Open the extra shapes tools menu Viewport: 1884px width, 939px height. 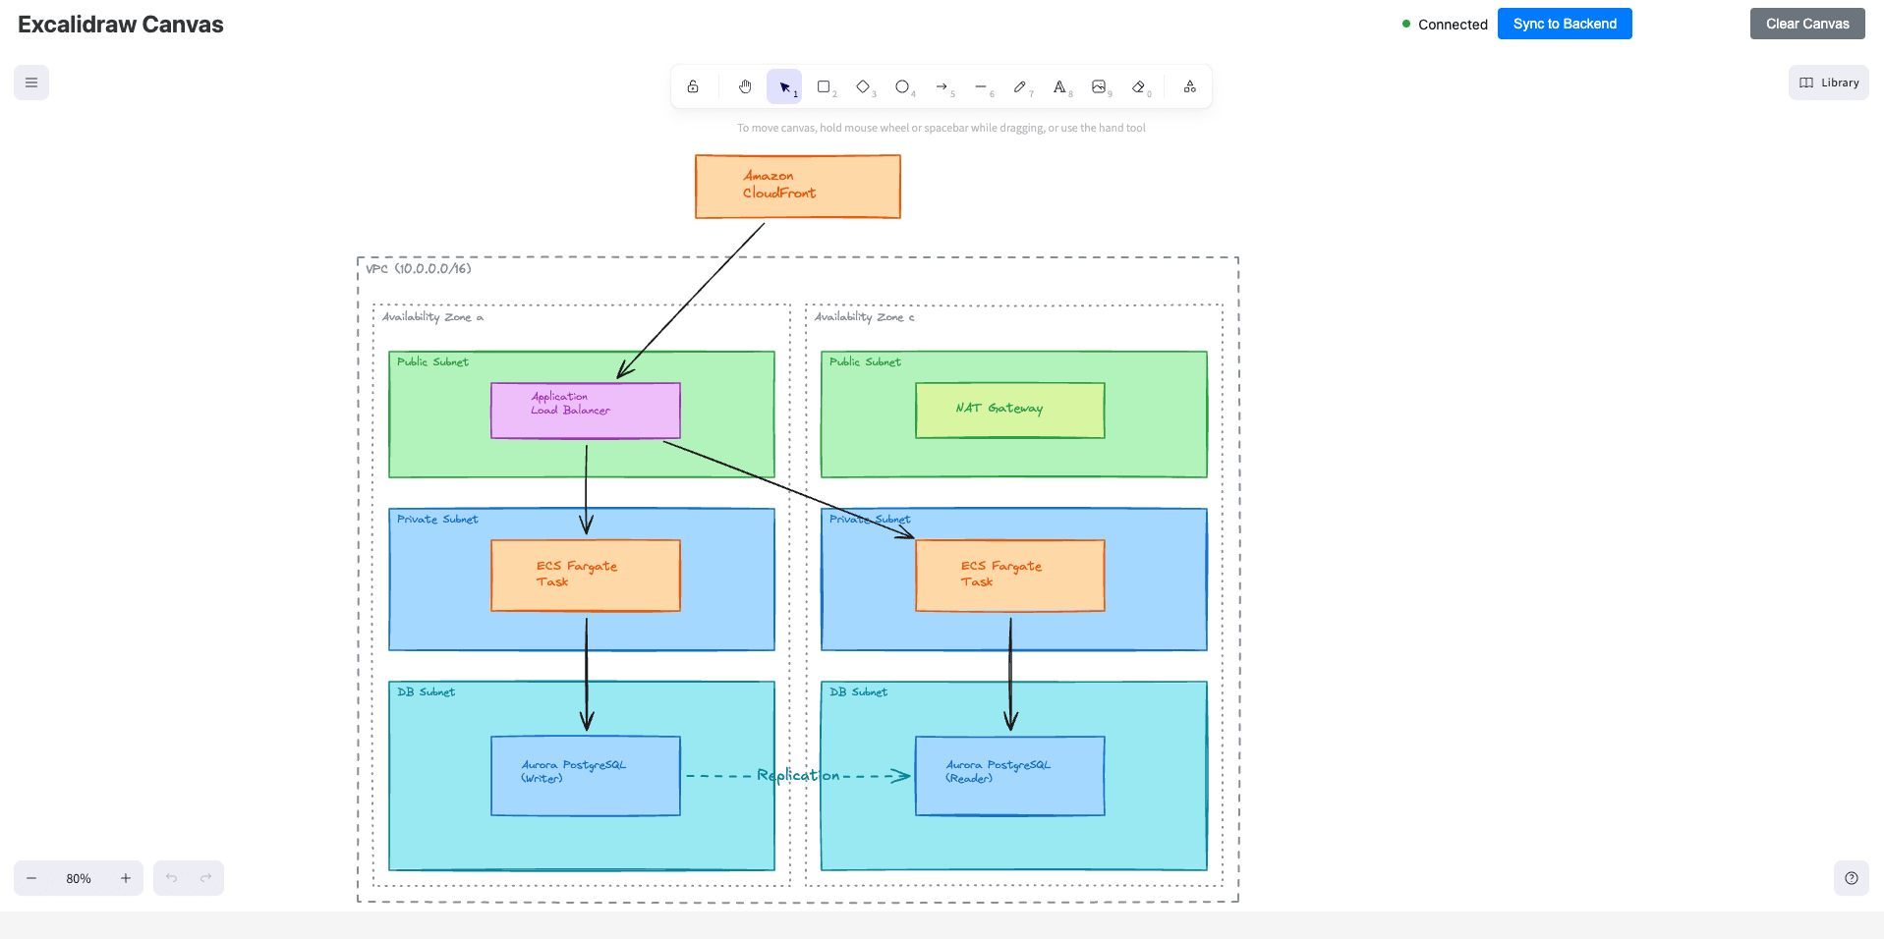(1190, 86)
